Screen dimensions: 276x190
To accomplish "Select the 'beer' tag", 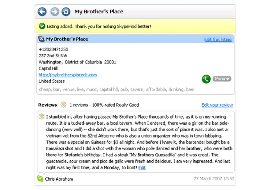I will pos(190,90).
